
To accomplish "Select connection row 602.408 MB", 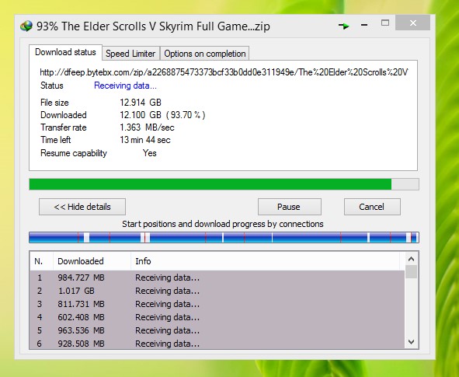I will coord(217,317).
